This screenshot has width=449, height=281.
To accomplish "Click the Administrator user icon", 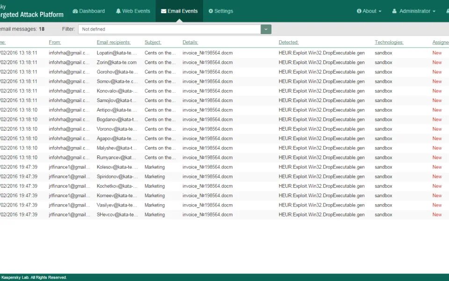I will pyautogui.click(x=394, y=11).
